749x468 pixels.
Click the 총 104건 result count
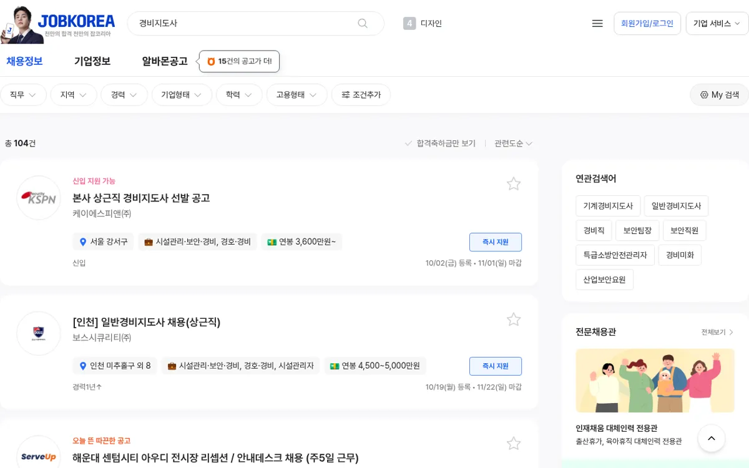20,144
